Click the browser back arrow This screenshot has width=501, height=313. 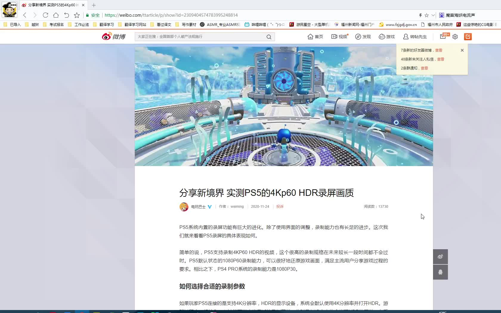(25, 15)
